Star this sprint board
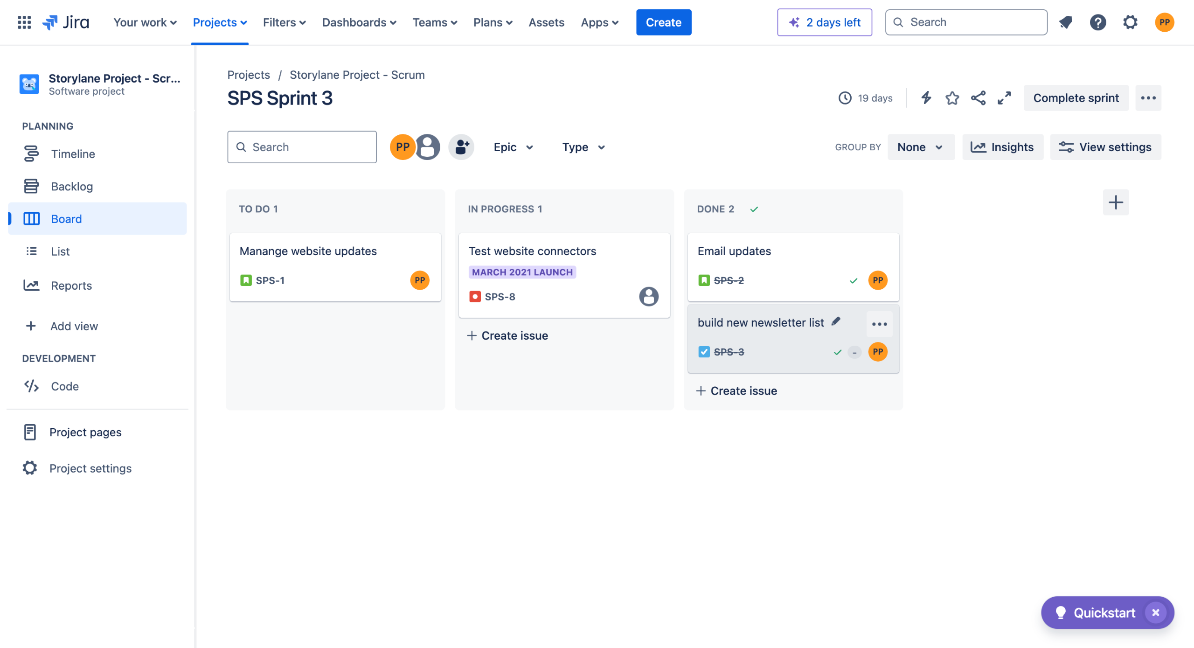The image size is (1194, 648). [952, 98]
